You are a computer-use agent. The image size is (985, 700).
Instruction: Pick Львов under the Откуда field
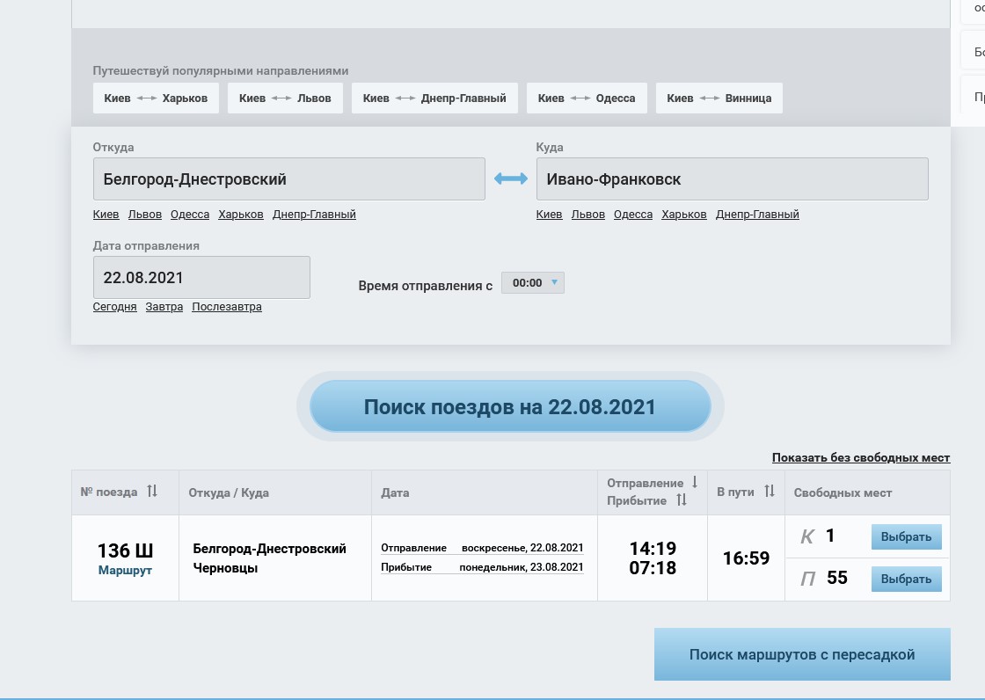[x=145, y=215]
